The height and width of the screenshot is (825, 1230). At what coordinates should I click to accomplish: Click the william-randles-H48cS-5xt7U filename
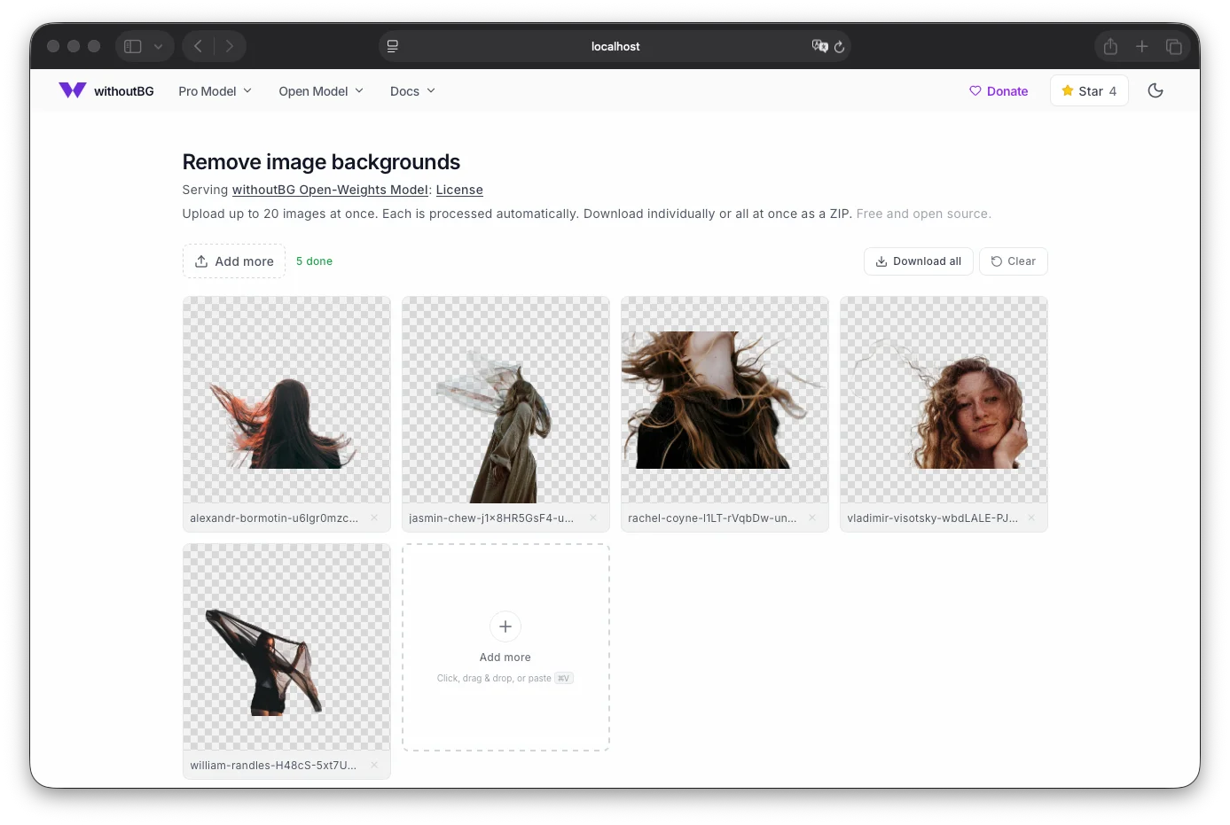coord(273,766)
